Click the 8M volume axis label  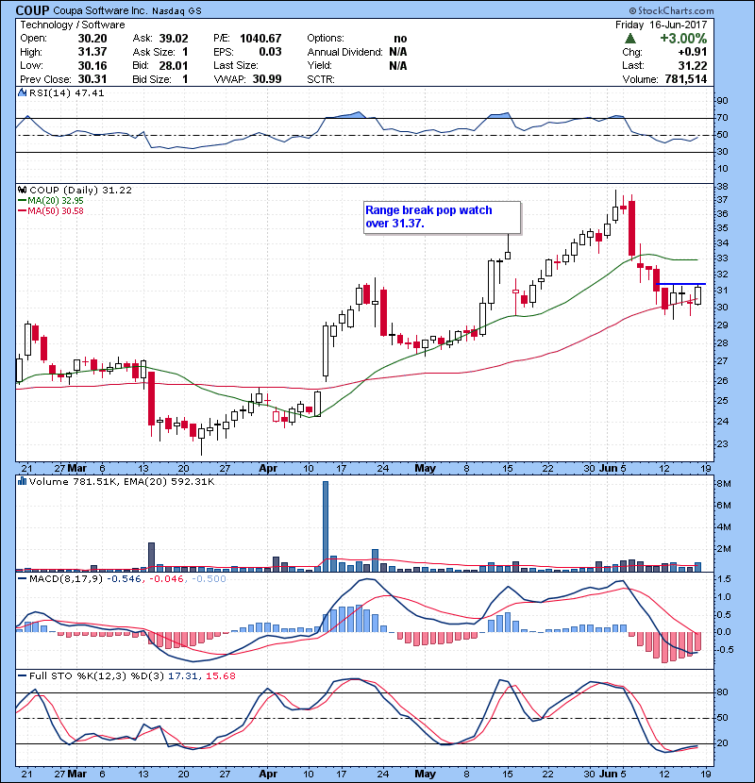coord(724,484)
